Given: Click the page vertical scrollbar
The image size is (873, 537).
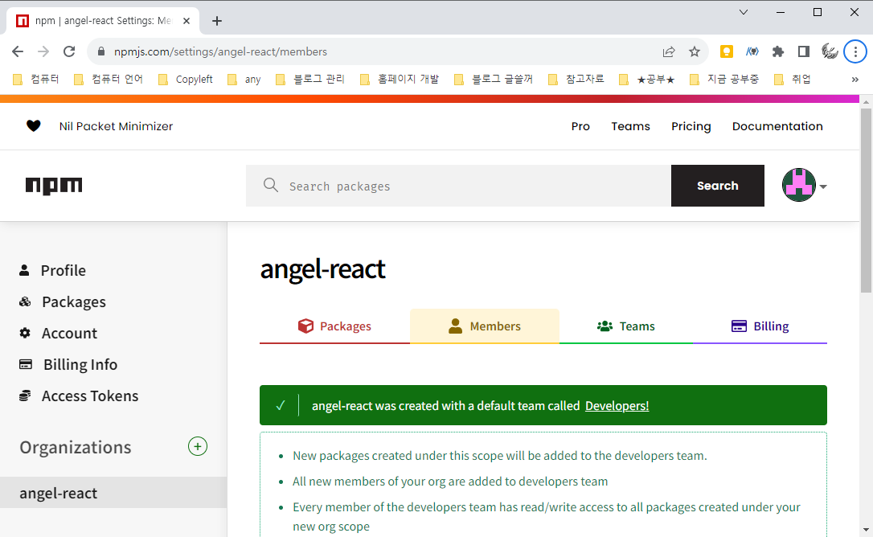Looking at the screenshot, I should (866, 200).
